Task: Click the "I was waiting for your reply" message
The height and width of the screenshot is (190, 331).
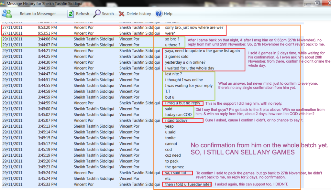Action: [189, 86]
